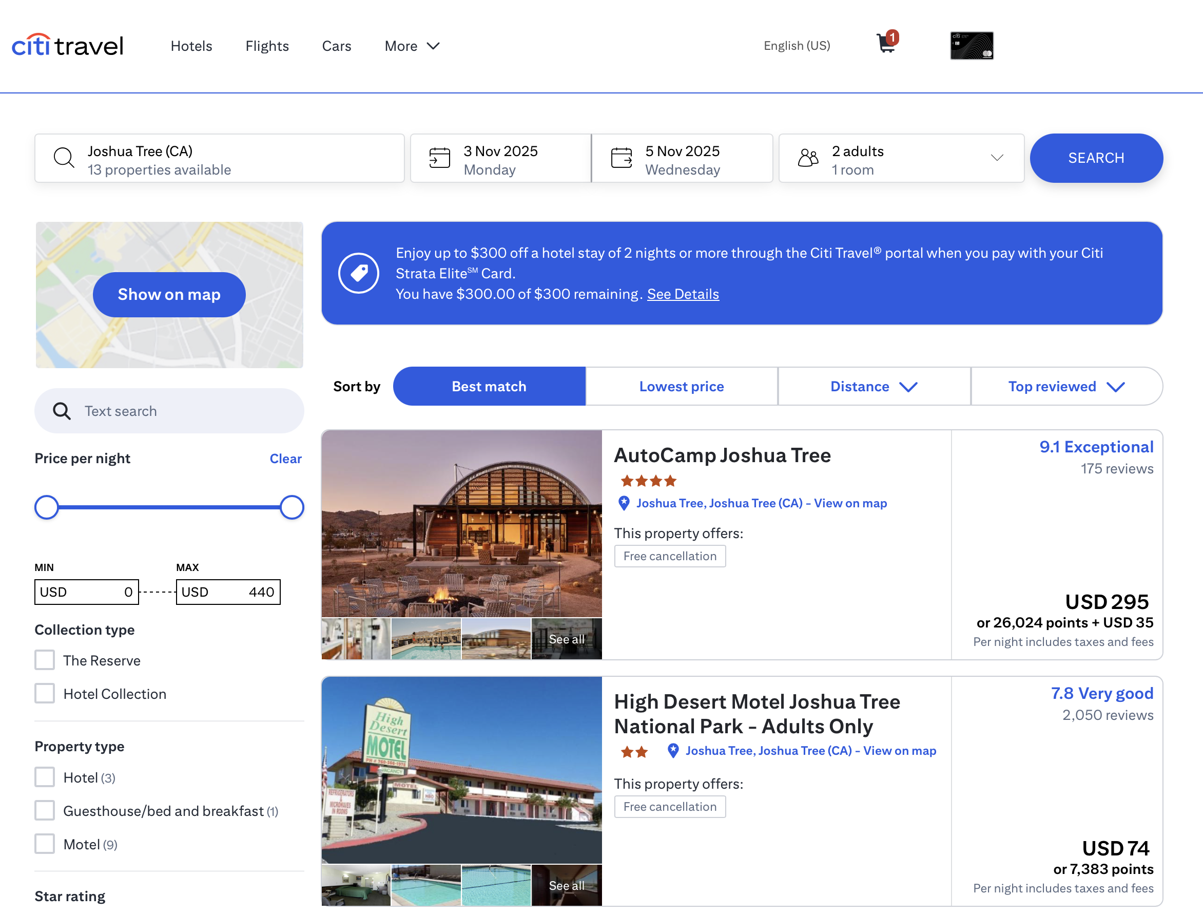Viewport: 1203px width, 914px height.
Task: Click AutoCamp location pin icon
Action: tap(624, 503)
